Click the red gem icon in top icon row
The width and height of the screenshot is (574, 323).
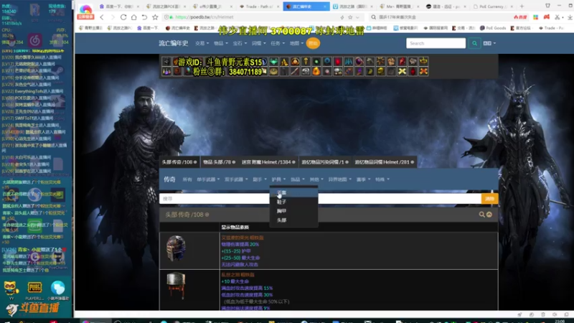pyautogui.click(x=338, y=62)
